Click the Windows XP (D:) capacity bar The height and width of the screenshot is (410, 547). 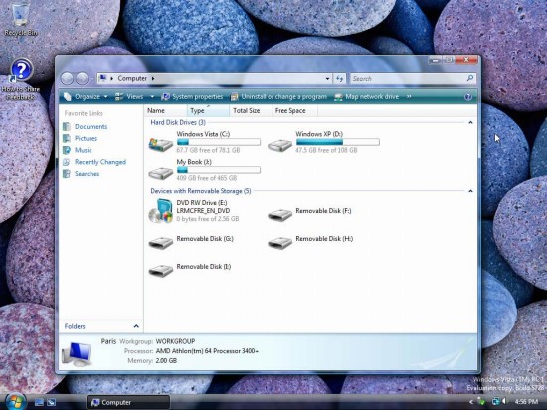[338, 142]
